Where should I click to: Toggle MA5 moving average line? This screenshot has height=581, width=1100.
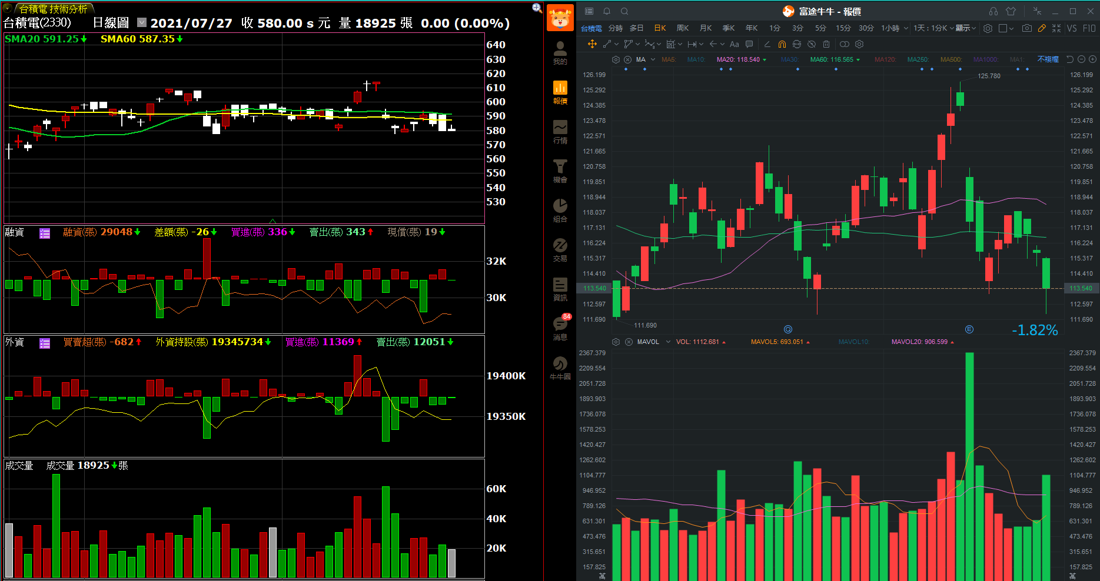pos(668,59)
